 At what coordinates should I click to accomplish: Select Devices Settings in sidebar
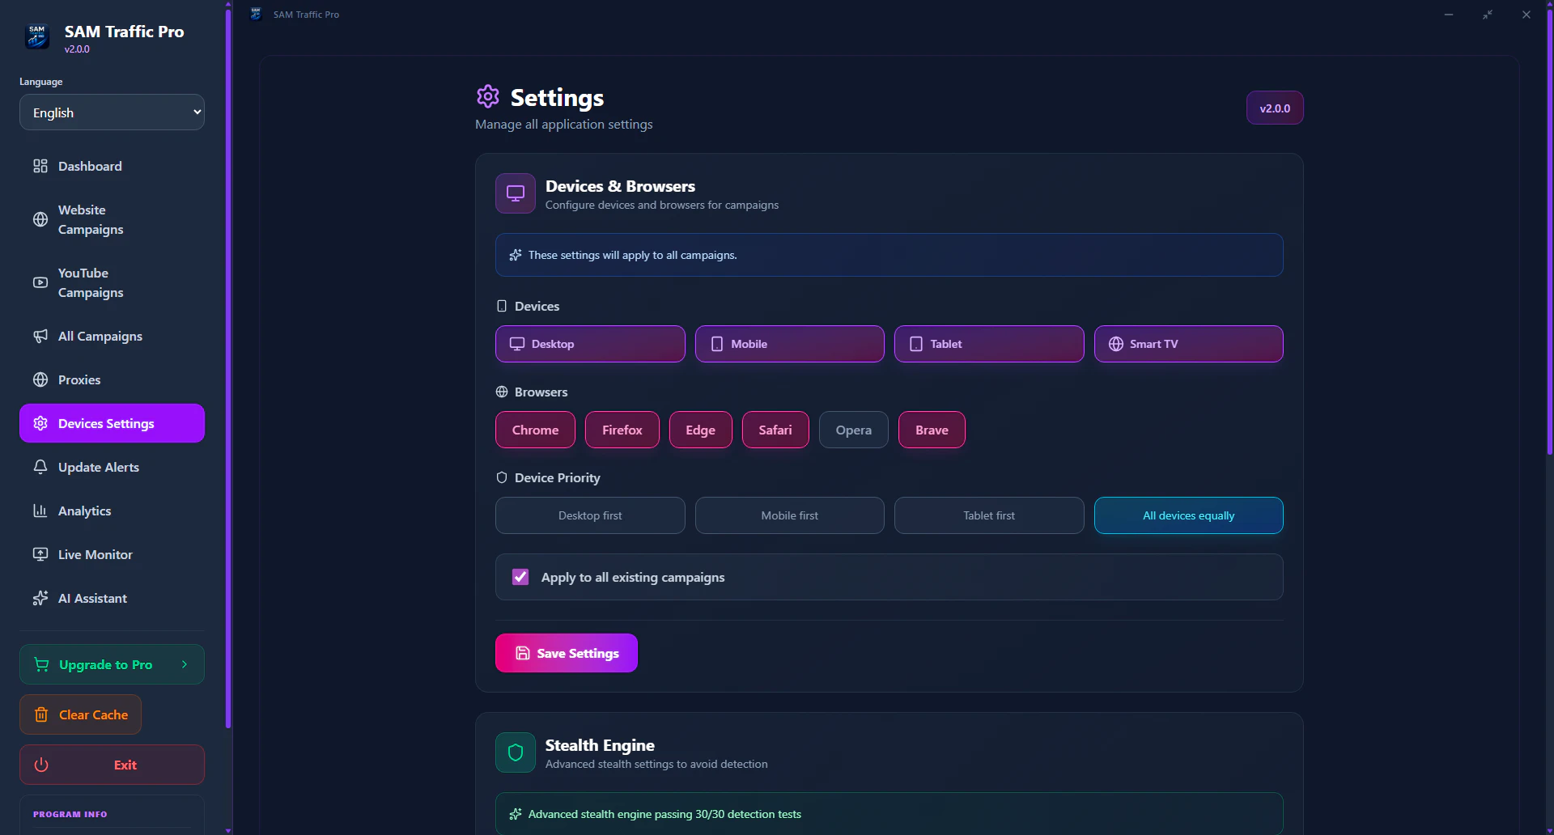coord(112,423)
